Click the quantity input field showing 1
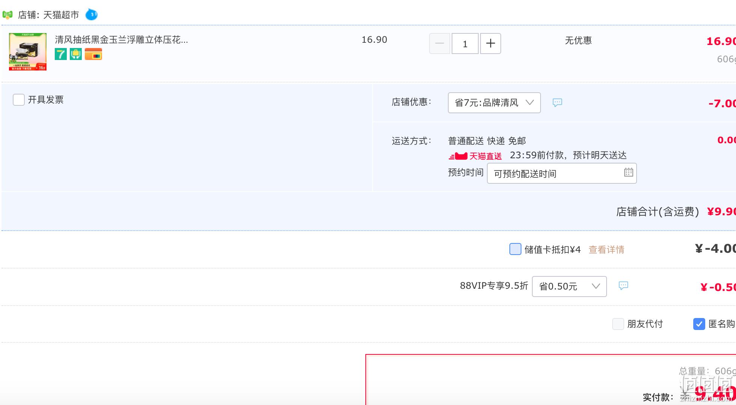This screenshot has height=405, width=736. pos(465,43)
